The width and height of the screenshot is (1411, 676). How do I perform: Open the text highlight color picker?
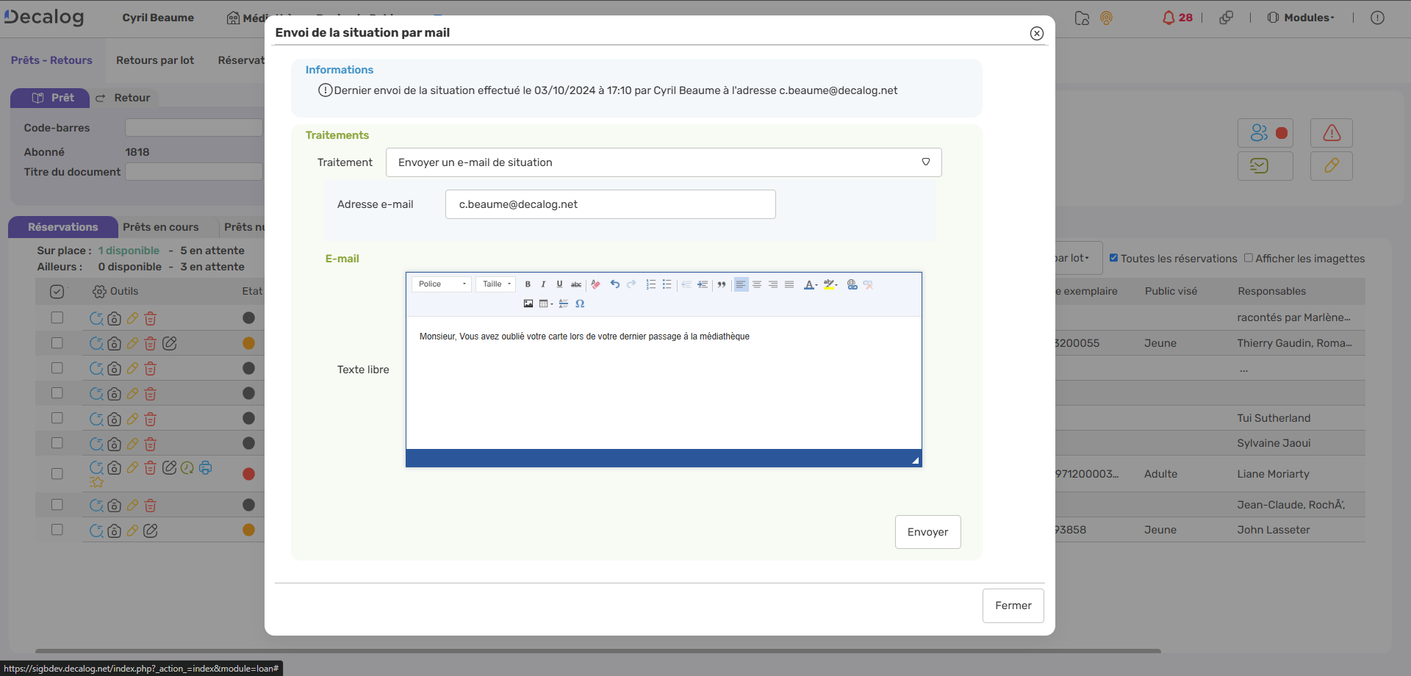pos(830,284)
